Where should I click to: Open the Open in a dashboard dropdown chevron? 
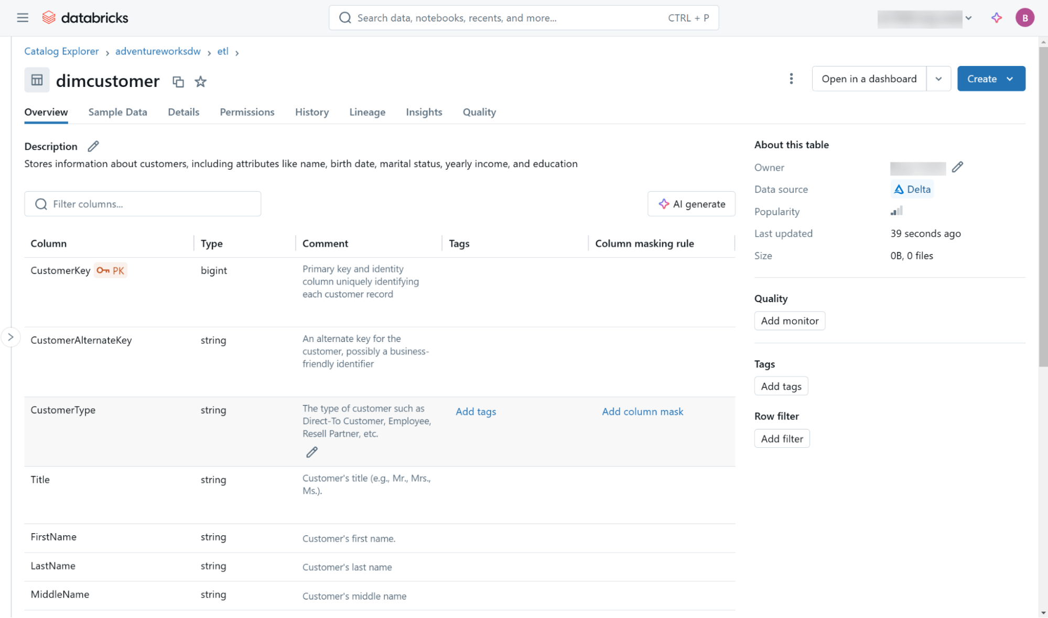point(939,79)
